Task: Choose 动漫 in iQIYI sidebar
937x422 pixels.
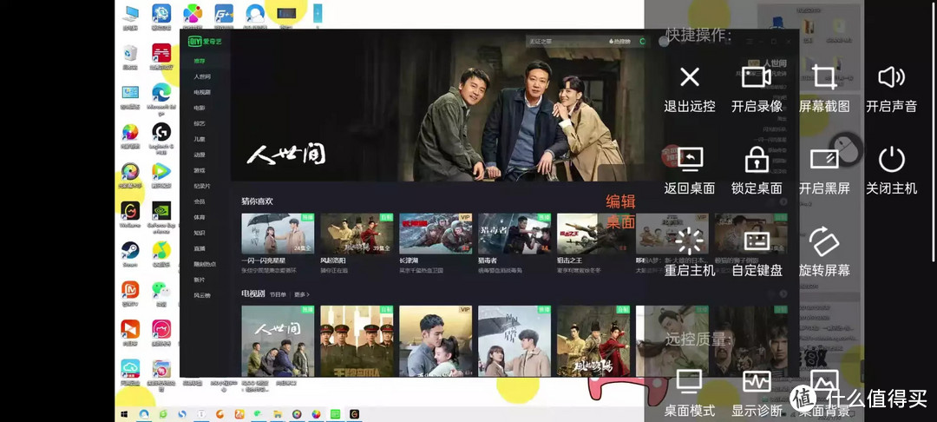Action: (199, 155)
